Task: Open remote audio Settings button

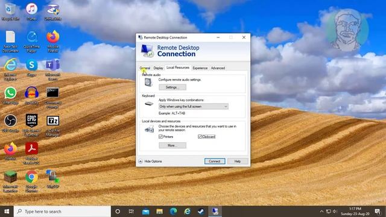Action: 172,87
